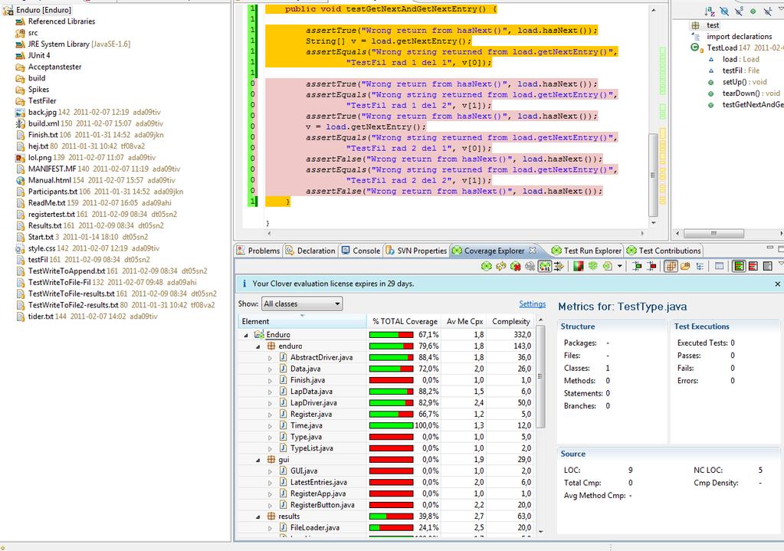
Task: Expand FileLoader.java in coverage tree
Action: click(x=270, y=528)
